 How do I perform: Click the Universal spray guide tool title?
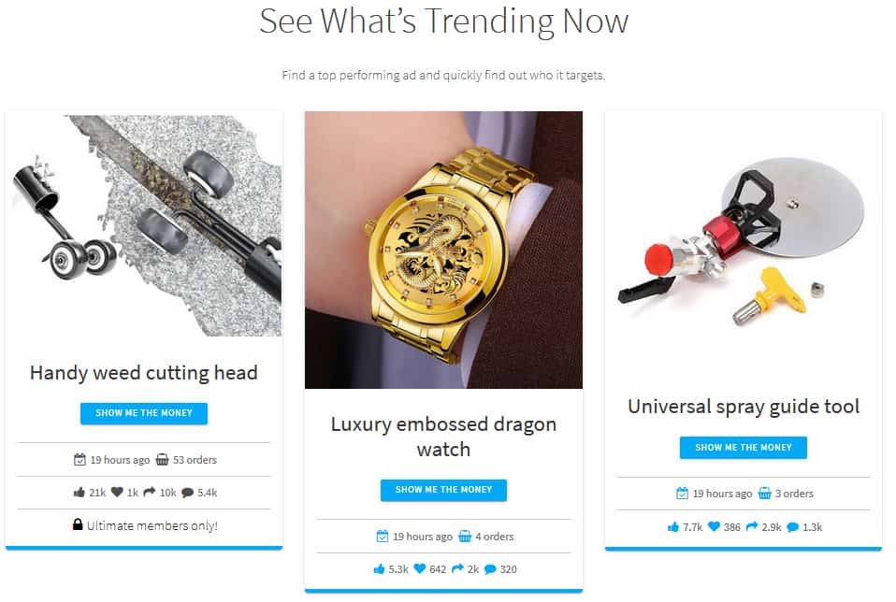[x=744, y=407]
